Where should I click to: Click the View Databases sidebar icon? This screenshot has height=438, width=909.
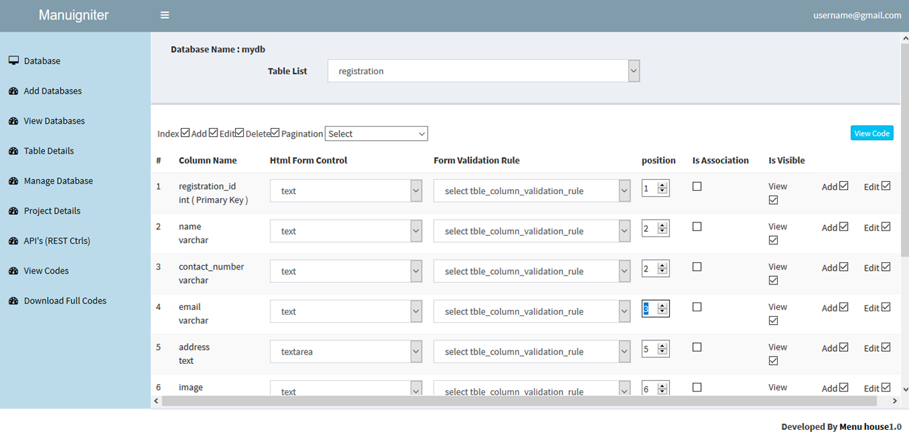pos(13,121)
